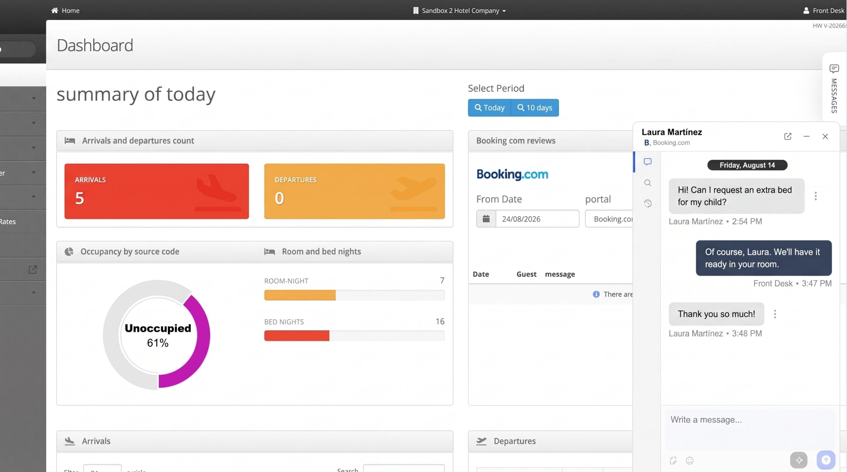
Task: Click the Home icon in top bar
Action: [x=55, y=10]
